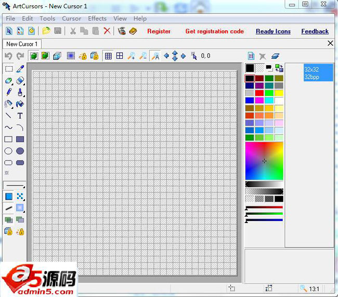Toggle the anti-aliased line mode button
Screen dimensions: 338x297
click(9, 208)
